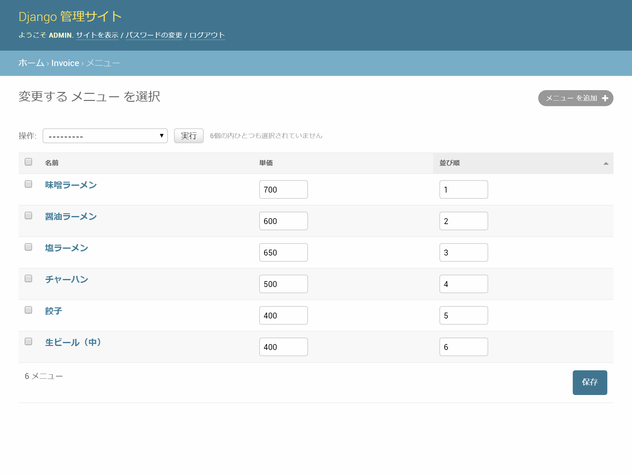Image resolution: width=632 pixels, height=474 pixels.
Task: Check the checkbox for 餃子
Action: pyautogui.click(x=28, y=310)
